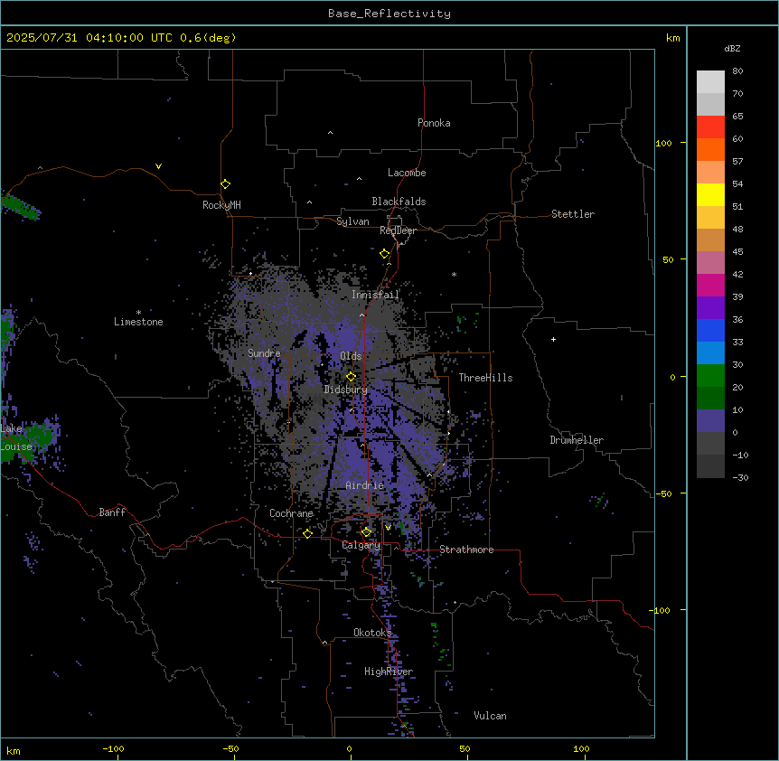Click the Ponoka city label
This screenshot has width=779, height=761.
click(x=434, y=123)
